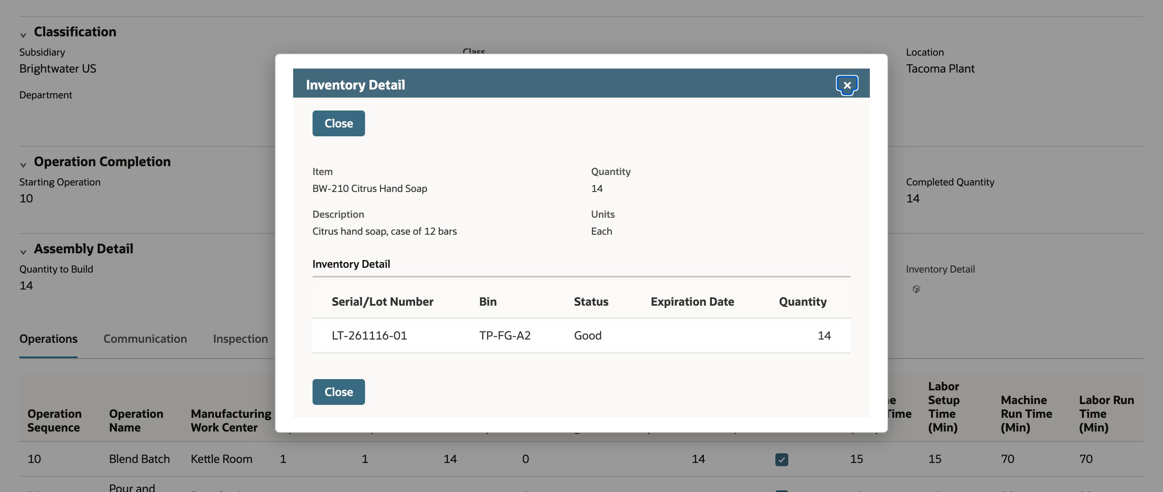This screenshot has width=1163, height=492.
Task: Open the Inventory Detail icon under Assembly Detail
Action: tap(916, 289)
